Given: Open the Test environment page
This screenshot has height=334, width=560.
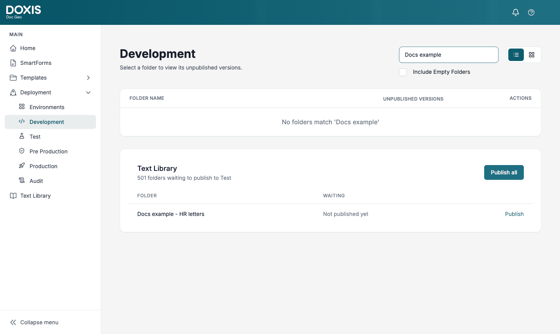Looking at the screenshot, I should pyautogui.click(x=50, y=137).
